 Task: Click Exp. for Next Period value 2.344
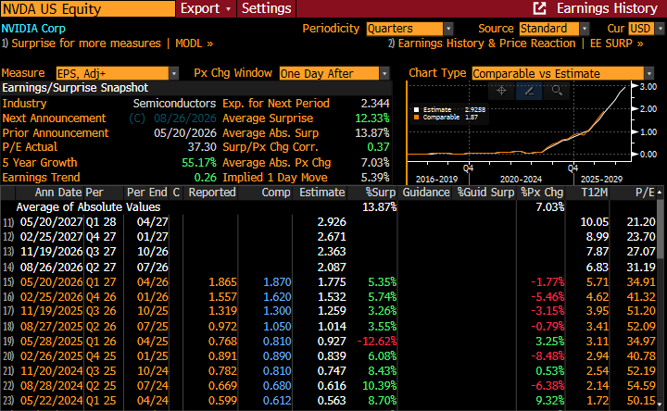tap(375, 104)
